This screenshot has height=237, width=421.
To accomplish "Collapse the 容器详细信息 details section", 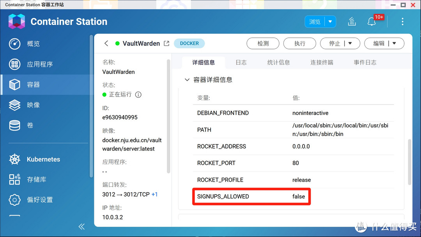I will (x=187, y=79).
